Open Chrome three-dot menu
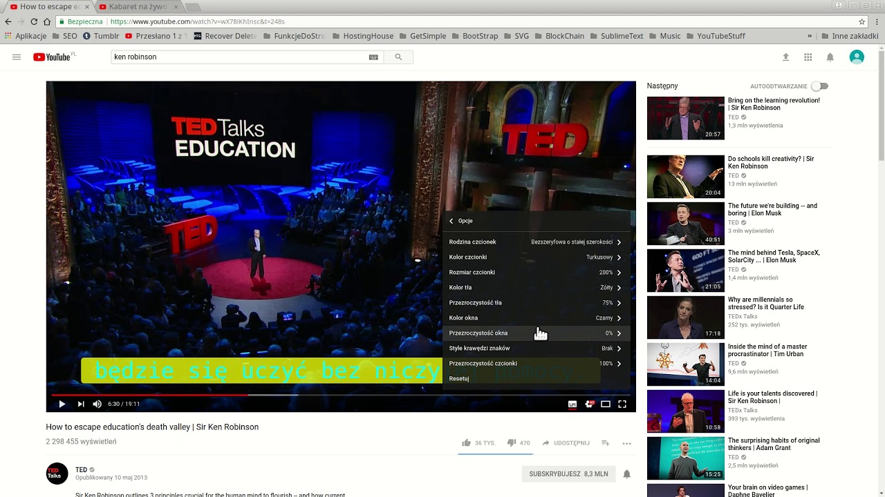The image size is (885, 497). [x=877, y=21]
